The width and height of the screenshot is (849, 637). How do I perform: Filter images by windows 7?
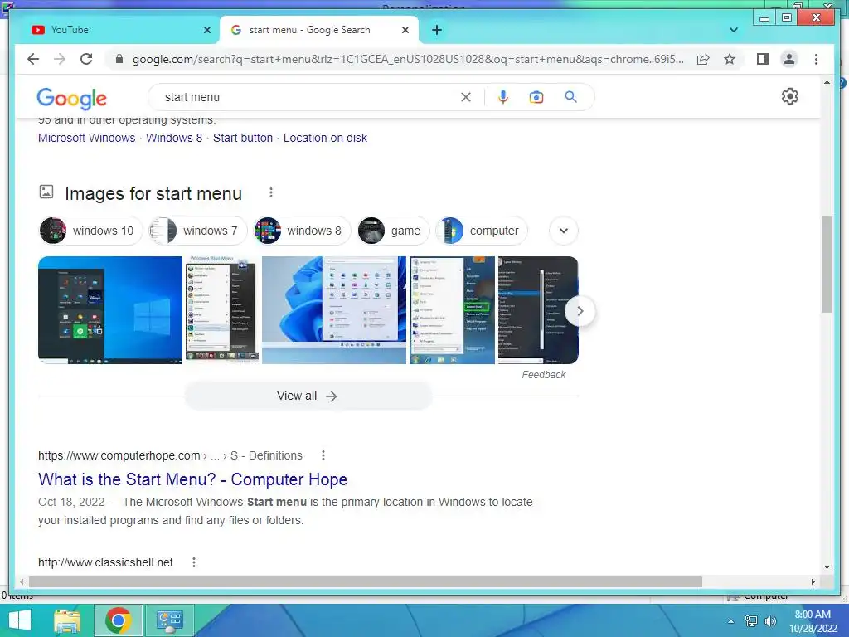click(197, 231)
